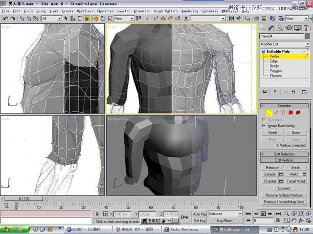Click Configure Modifier Sets icon
This screenshot has height=234, width=313.
coord(304,92)
